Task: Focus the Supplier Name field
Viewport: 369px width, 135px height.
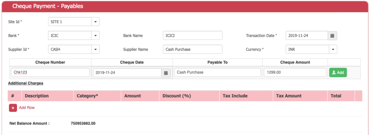Action: (x=192, y=49)
